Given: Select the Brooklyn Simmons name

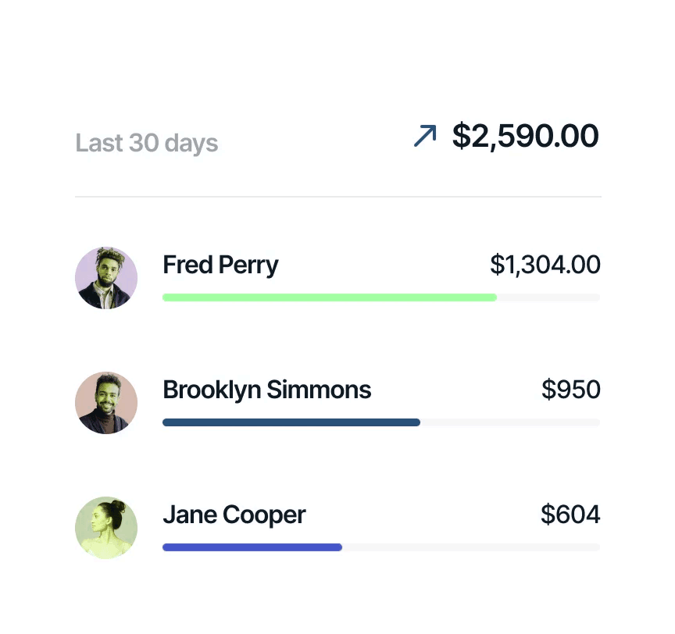Looking at the screenshot, I should 267,390.
